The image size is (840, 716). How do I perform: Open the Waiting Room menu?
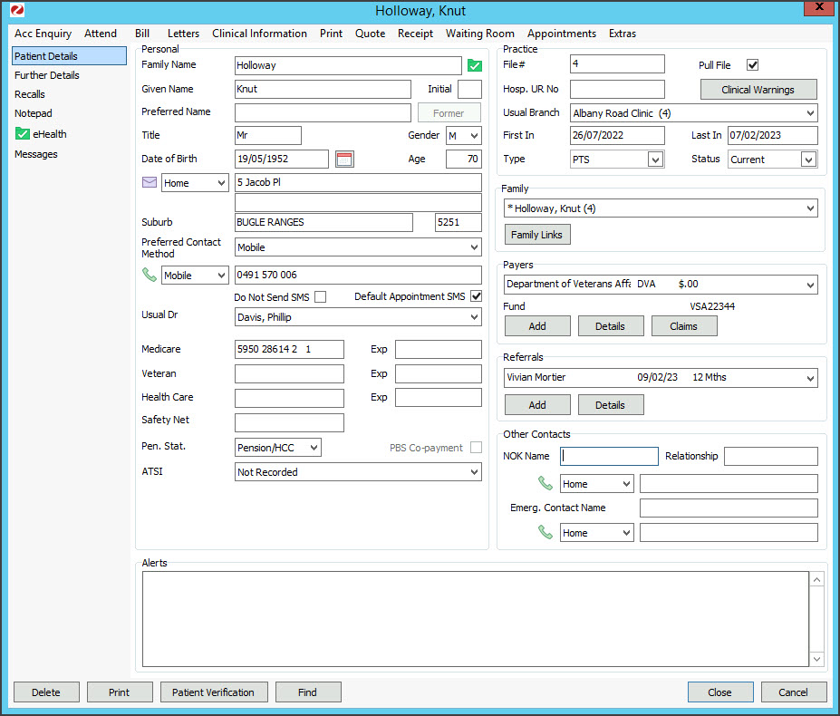coord(479,34)
